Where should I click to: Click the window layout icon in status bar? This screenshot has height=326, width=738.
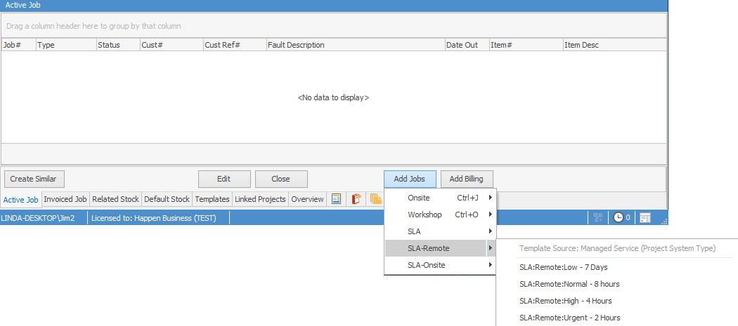pos(645,217)
